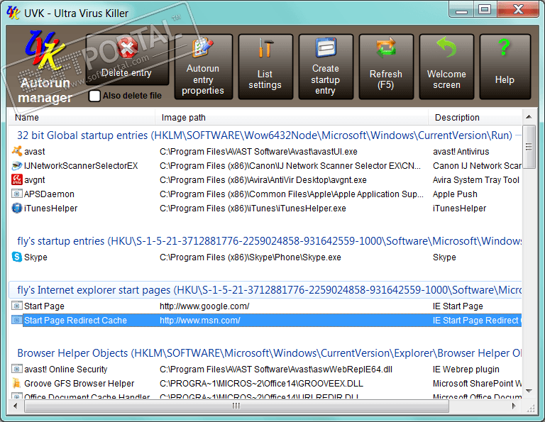
Task: Click horizontal scrollbar right arrow
Action: click(514, 406)
